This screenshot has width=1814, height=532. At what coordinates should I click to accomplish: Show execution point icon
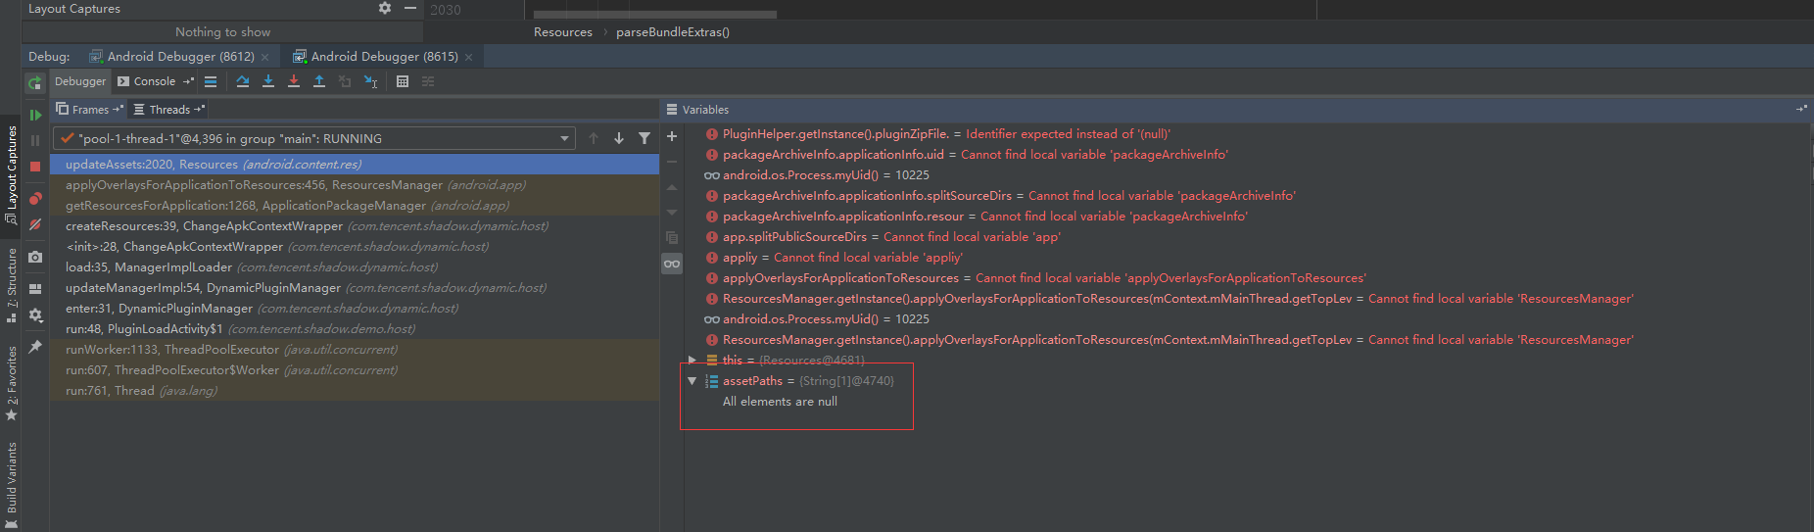[x=211, y=81]
